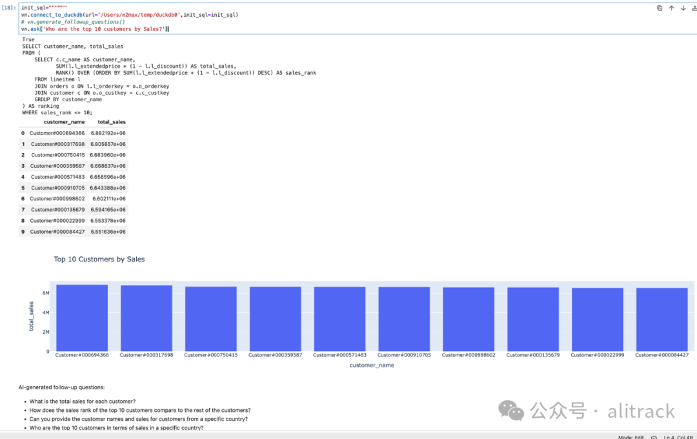Click the 'JOIN orders o' SQL line

102,86
